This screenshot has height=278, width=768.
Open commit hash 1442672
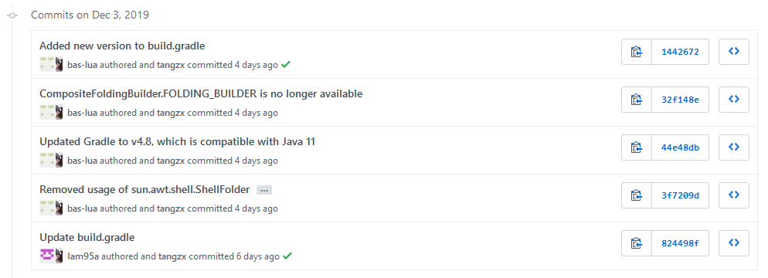click(x=680, y=52)
